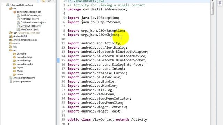Click the BluetoothDevice import line

(107, 56)
